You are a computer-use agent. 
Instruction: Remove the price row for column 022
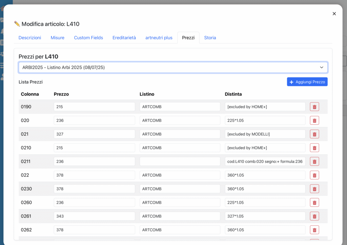pos(314,175)
